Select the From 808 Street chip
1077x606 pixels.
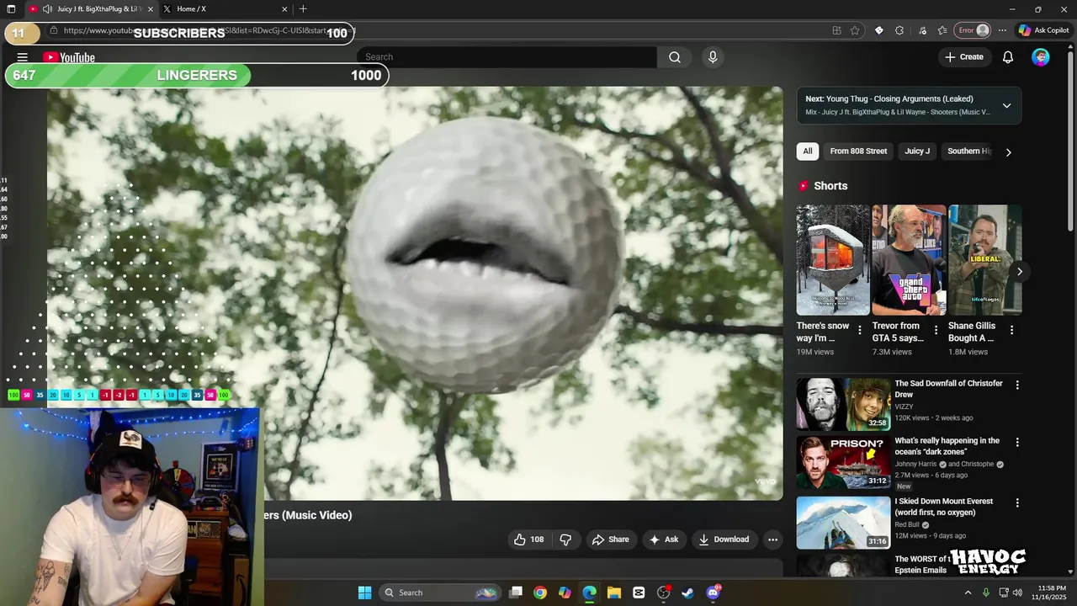coord(858,151)
